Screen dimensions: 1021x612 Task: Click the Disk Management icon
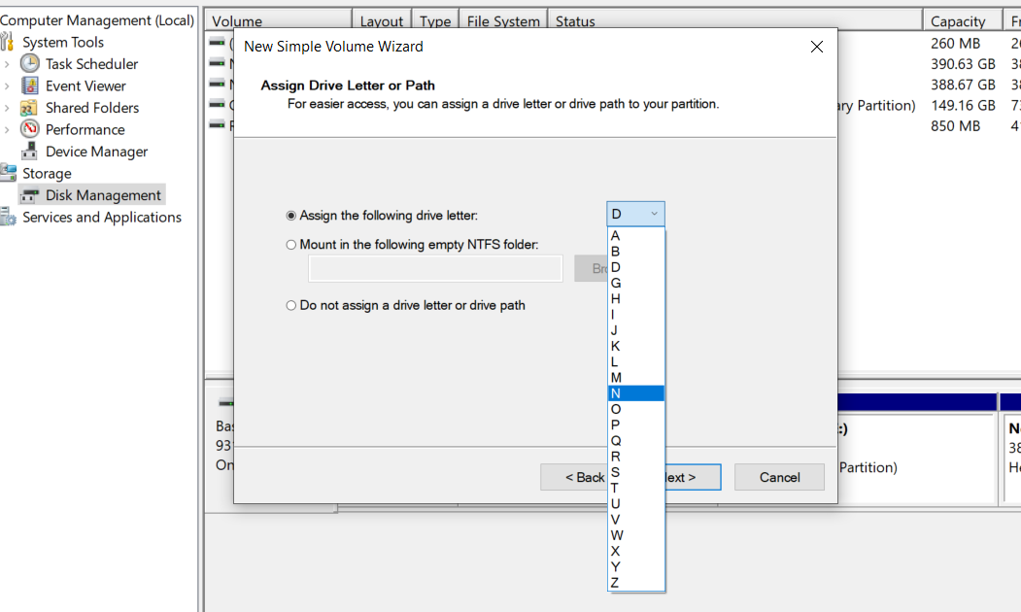click(x=30, y=194)
